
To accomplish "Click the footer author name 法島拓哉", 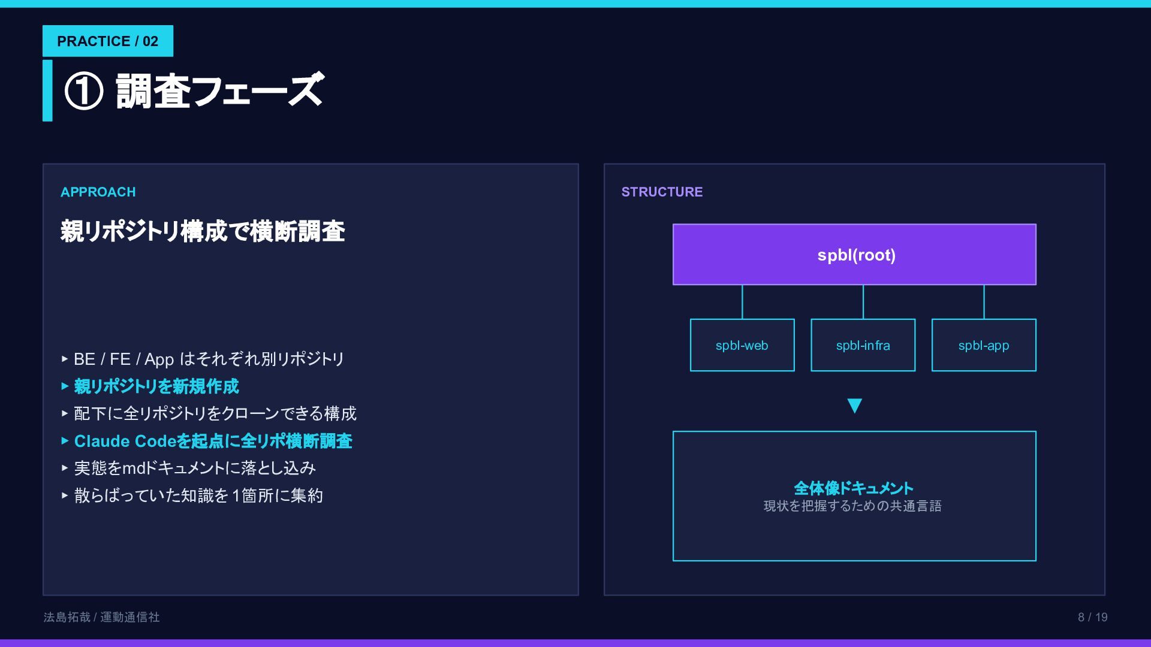I will [67, 617].
